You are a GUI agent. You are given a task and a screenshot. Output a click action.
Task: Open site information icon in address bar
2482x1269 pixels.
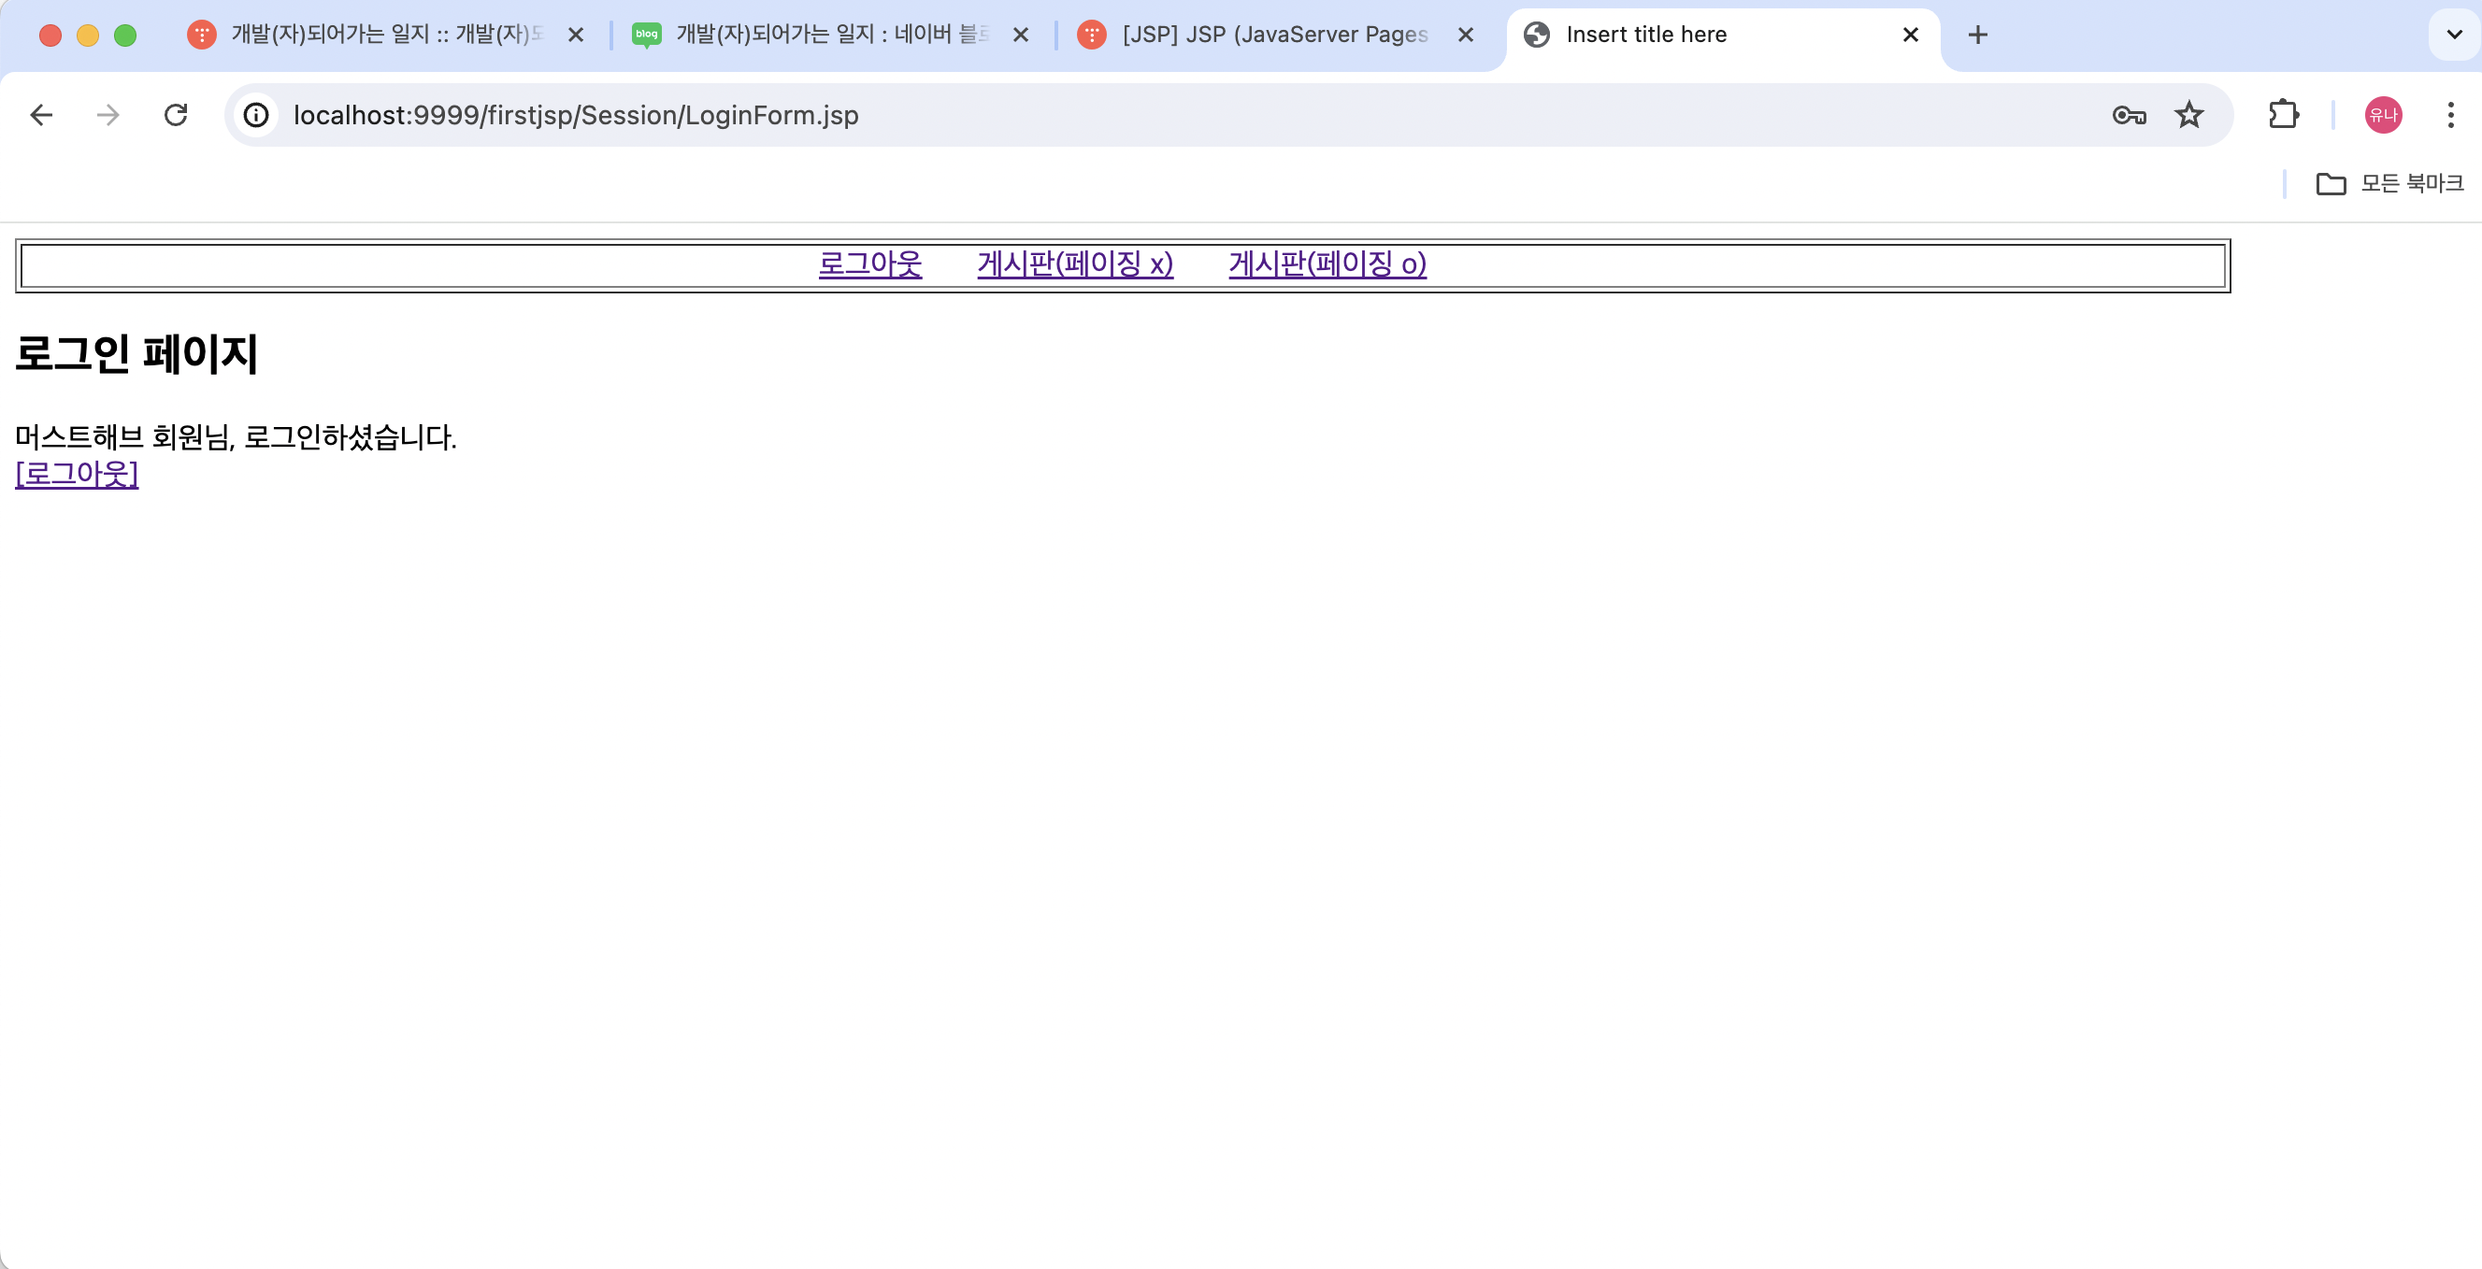[x=256, y=116]
